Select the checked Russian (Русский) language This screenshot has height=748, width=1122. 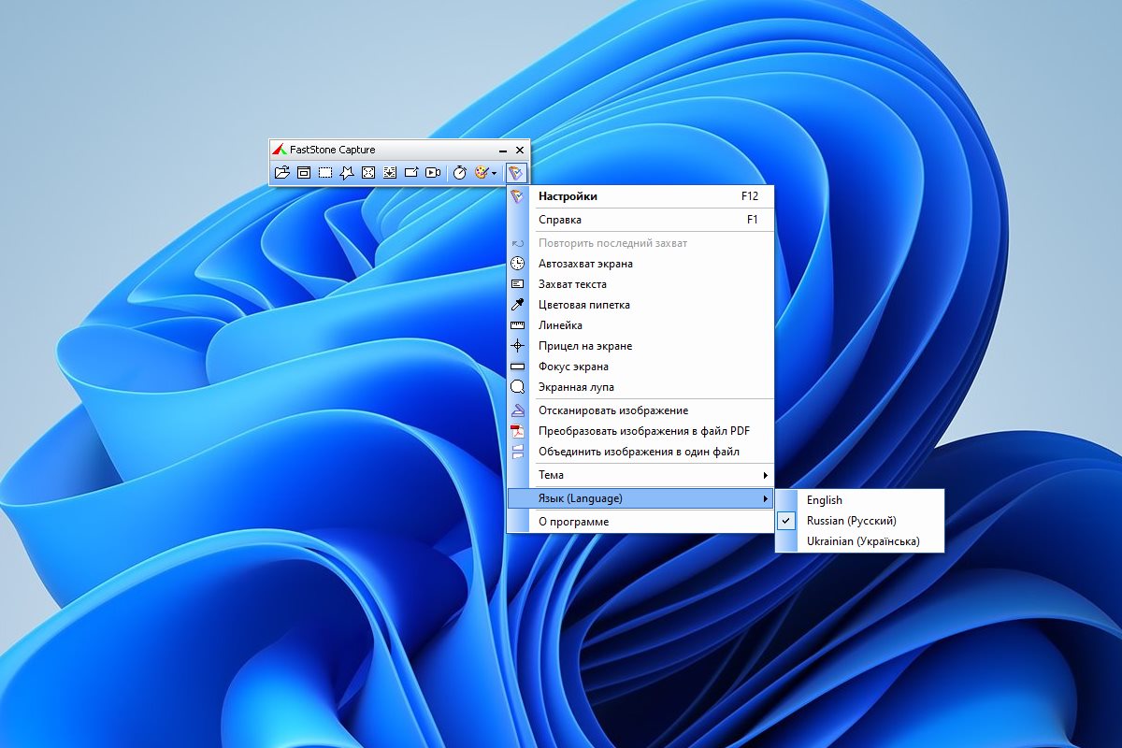(851, 521)
